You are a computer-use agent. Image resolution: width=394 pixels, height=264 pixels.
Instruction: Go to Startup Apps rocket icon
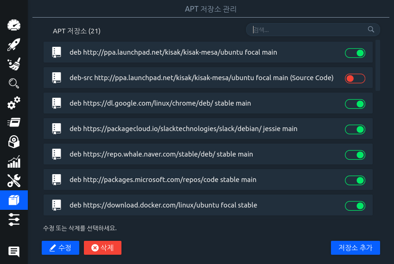click(14, 45)
